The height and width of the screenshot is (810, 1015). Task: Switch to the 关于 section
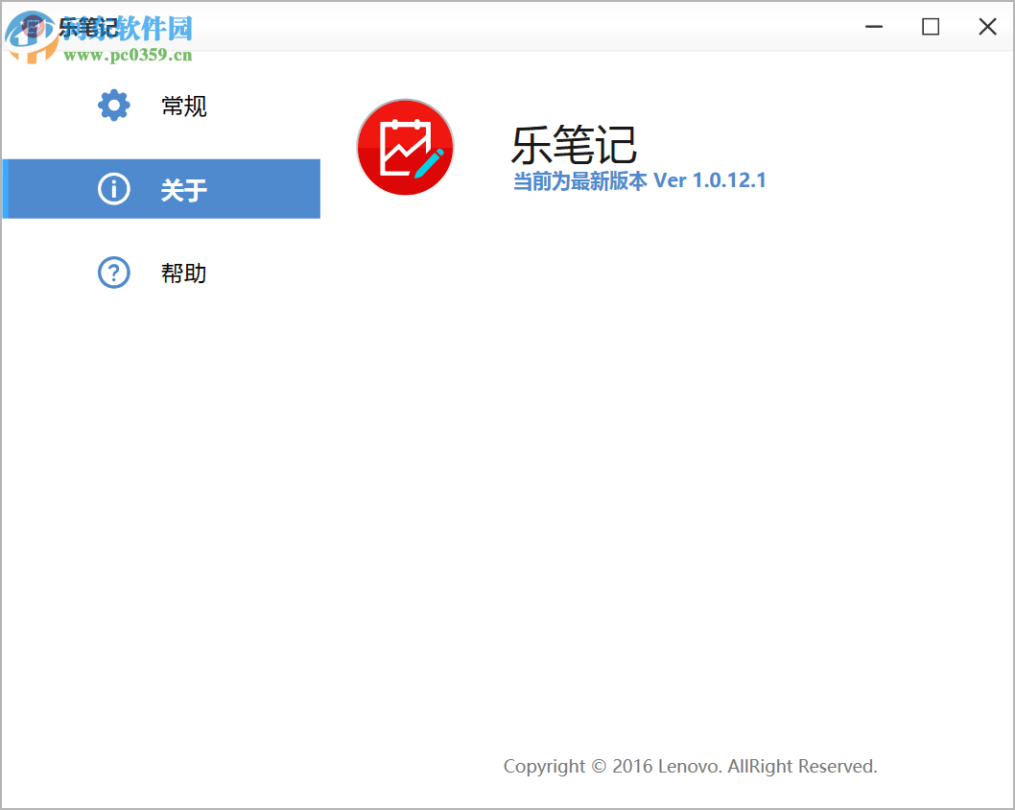[184, 189]
